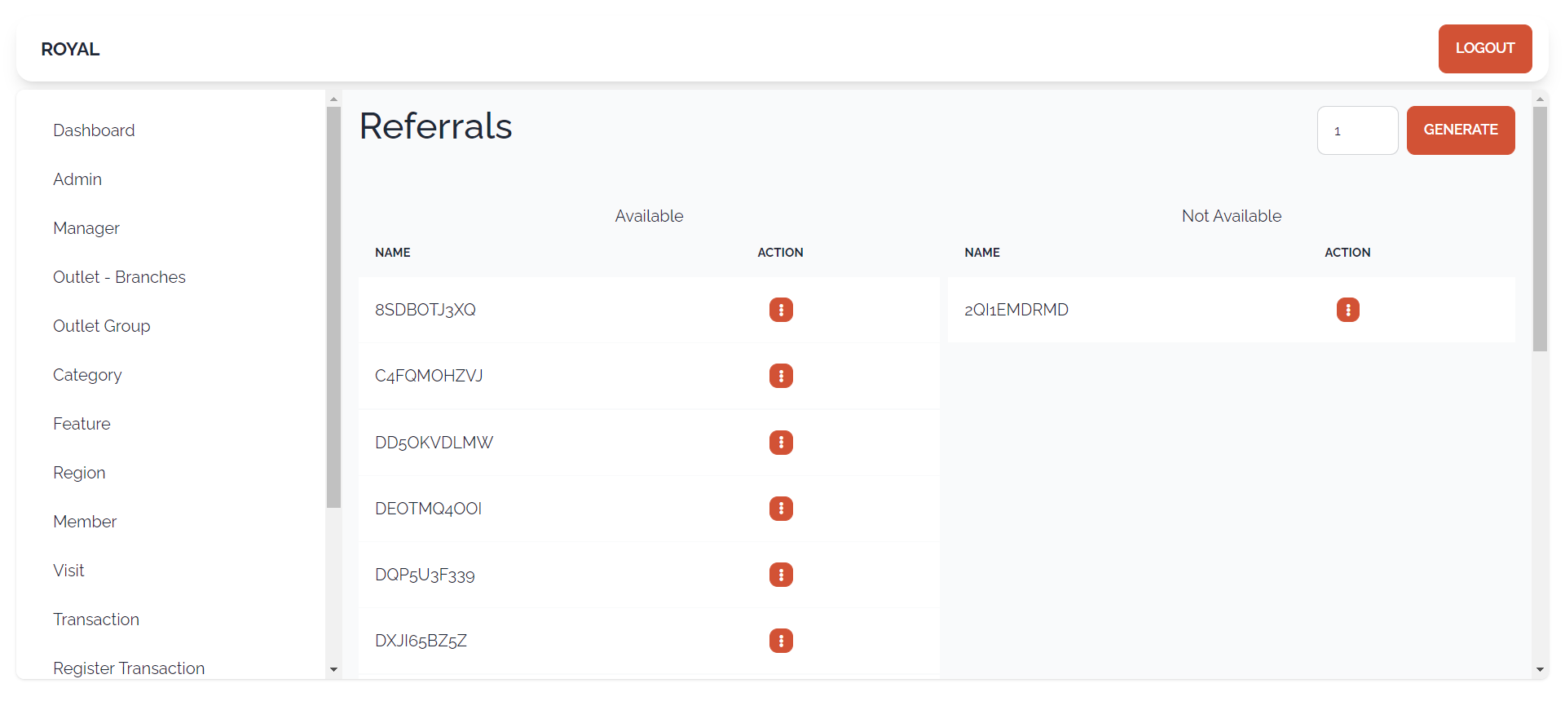Open the Admin sidebar item
This screenshot has height=701, width=1565.
[x=77, y=179]
